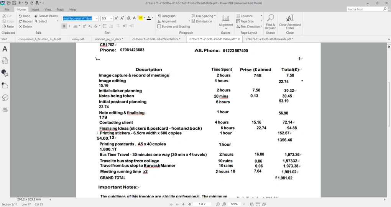Open the Page Size options
391x207 pixels.
pyautogui.click(x=249, y=21)
